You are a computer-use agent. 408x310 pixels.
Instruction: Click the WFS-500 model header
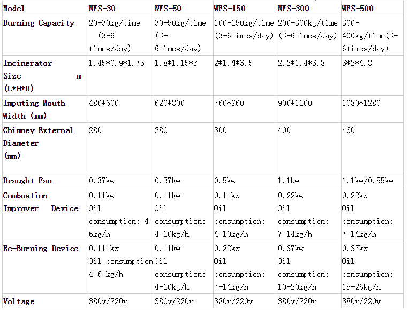click(358, 9)
